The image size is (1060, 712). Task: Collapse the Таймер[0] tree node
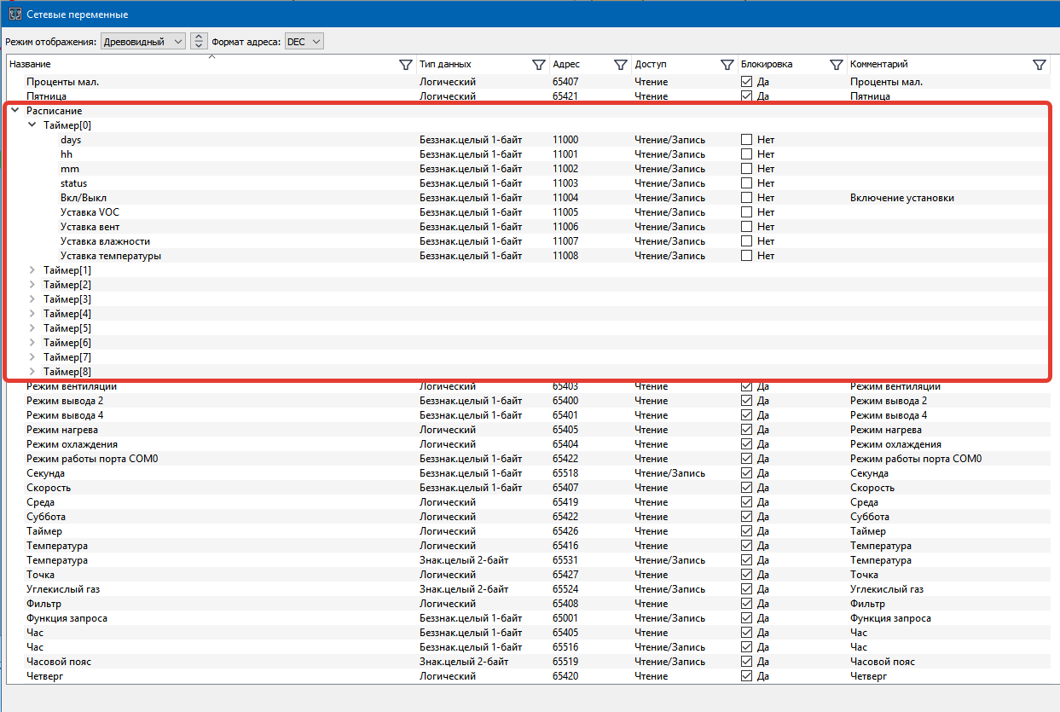(x=32, y=124)
